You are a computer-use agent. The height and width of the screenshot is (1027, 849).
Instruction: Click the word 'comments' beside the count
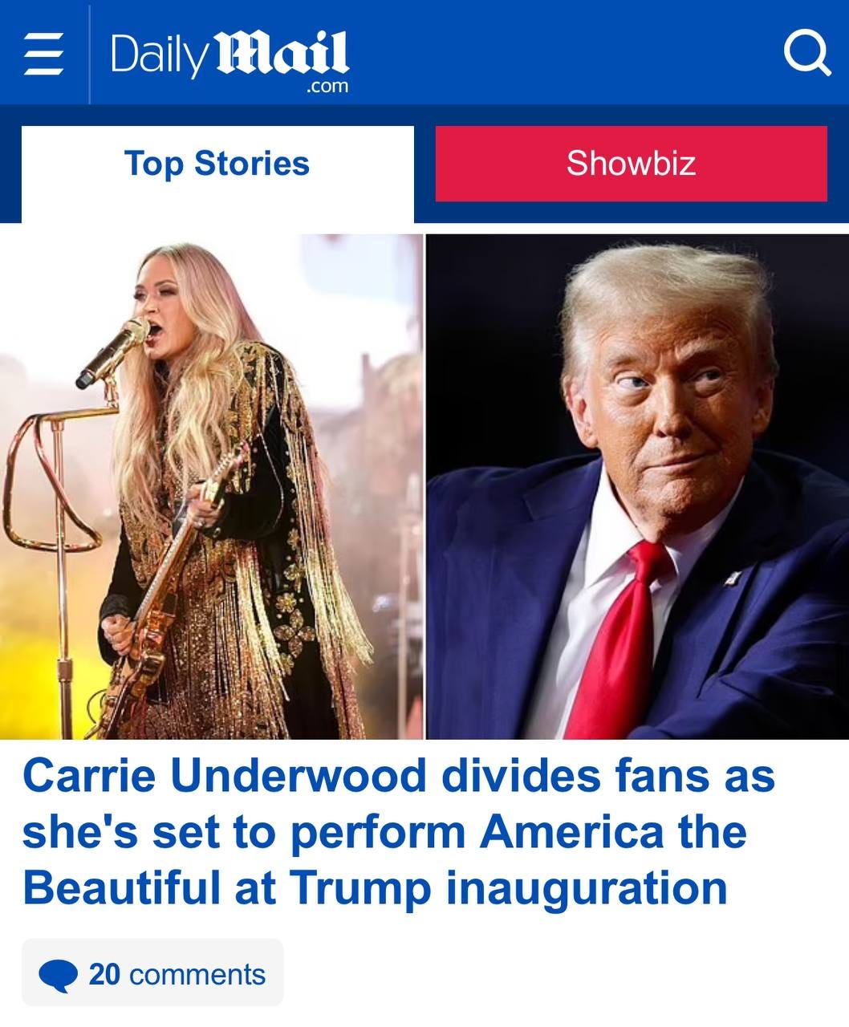(x=197, y=974)
